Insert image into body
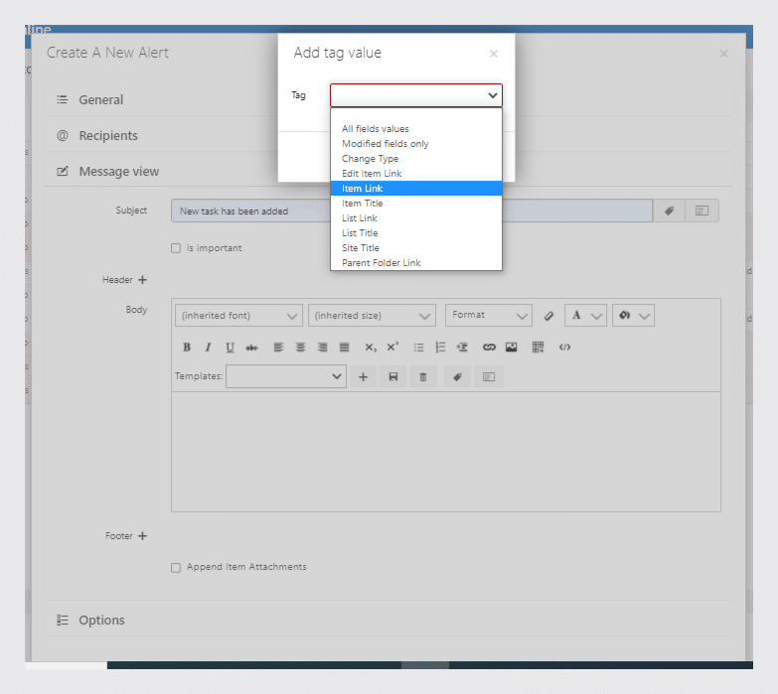Viewport: 778px width, 694px height. [x=511, y=347]
